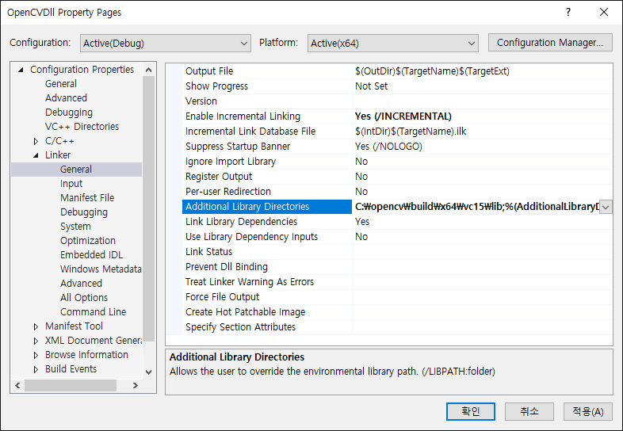Click the $(OutDir)$(TargetName)$(TargetExt) value
This screenshot has height=431, width=623.
432,71
